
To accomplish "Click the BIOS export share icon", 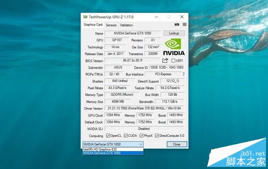I will (x=165, y=60).
